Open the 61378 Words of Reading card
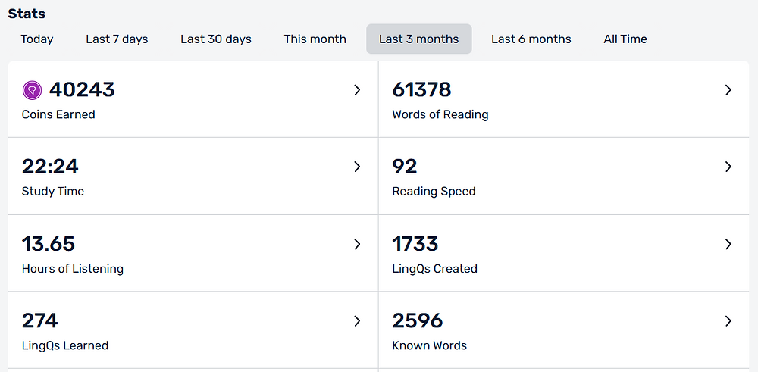Image resolution: width=758 pixels, height=372 pixels. pyautogui.click(x=564, y=99)
